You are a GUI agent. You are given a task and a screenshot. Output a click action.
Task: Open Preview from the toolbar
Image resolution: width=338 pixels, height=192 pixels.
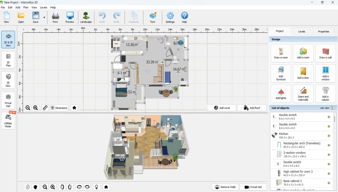pos(70,17)
